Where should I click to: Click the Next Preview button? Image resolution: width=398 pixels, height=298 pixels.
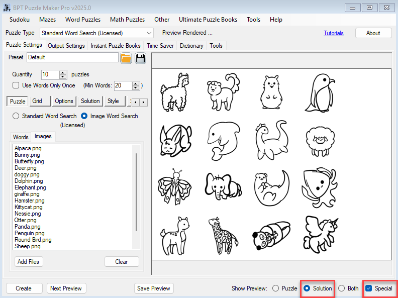66,288
